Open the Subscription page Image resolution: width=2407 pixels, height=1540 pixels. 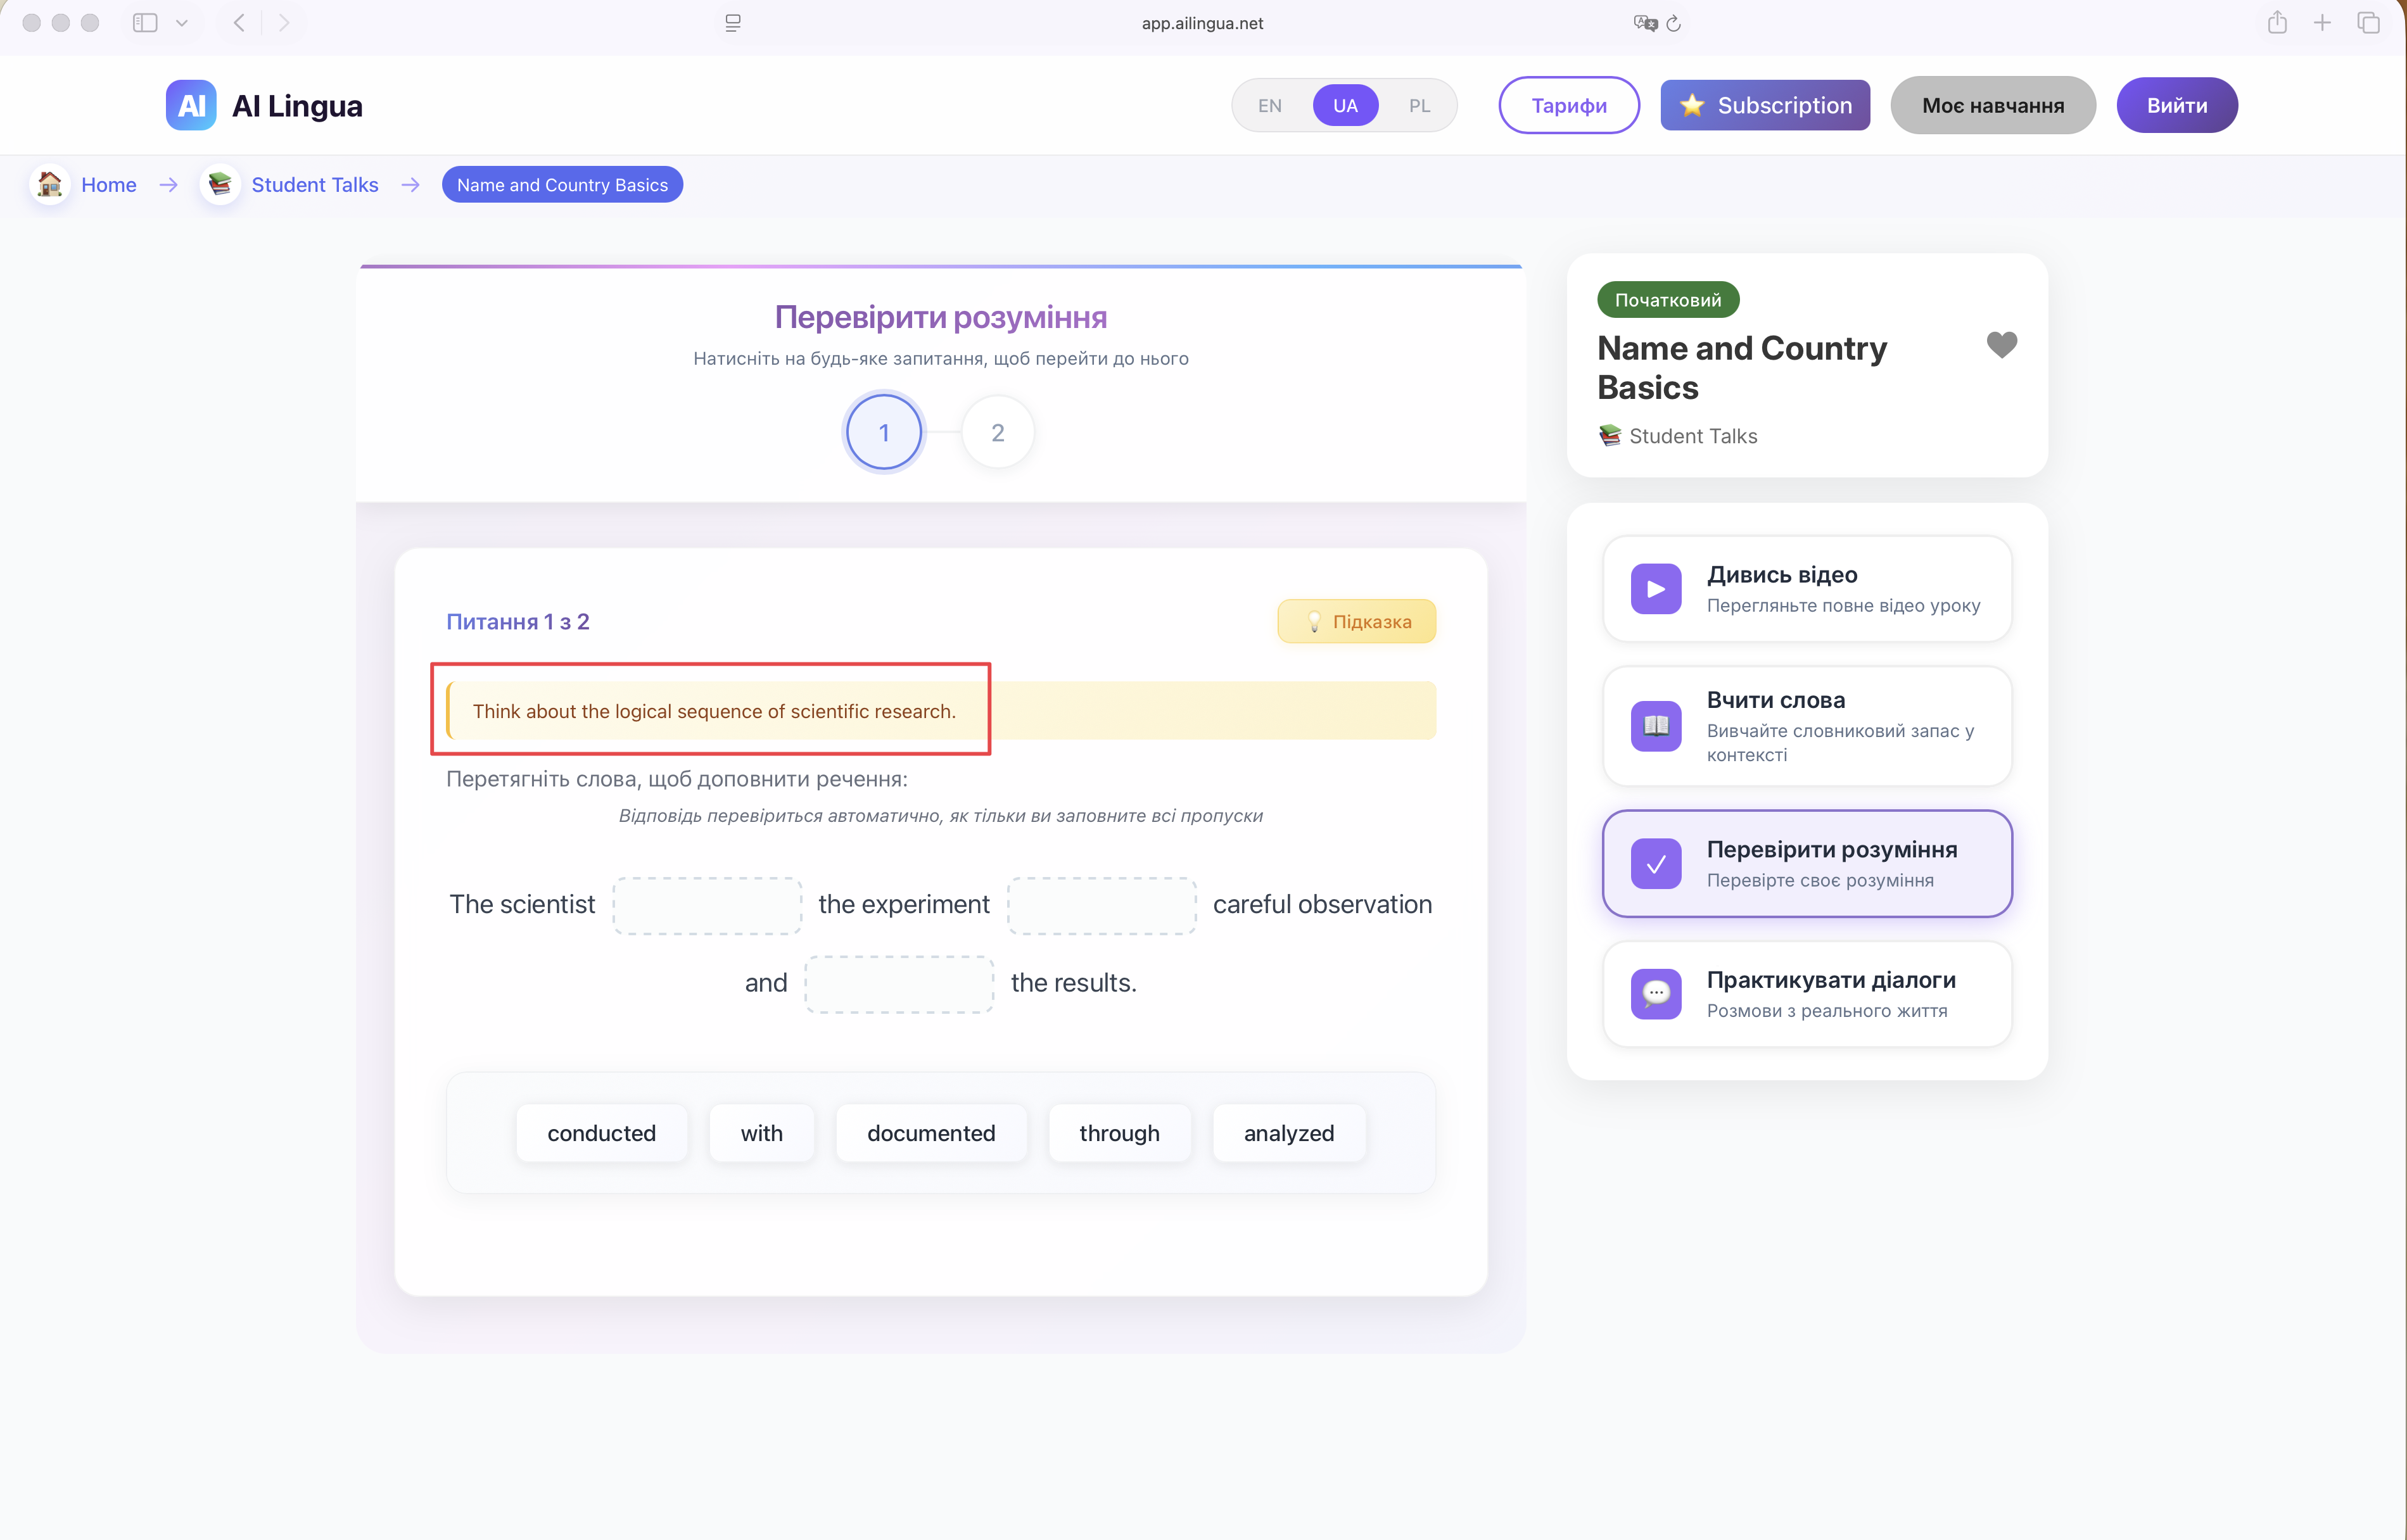[x=1765, y=105]
